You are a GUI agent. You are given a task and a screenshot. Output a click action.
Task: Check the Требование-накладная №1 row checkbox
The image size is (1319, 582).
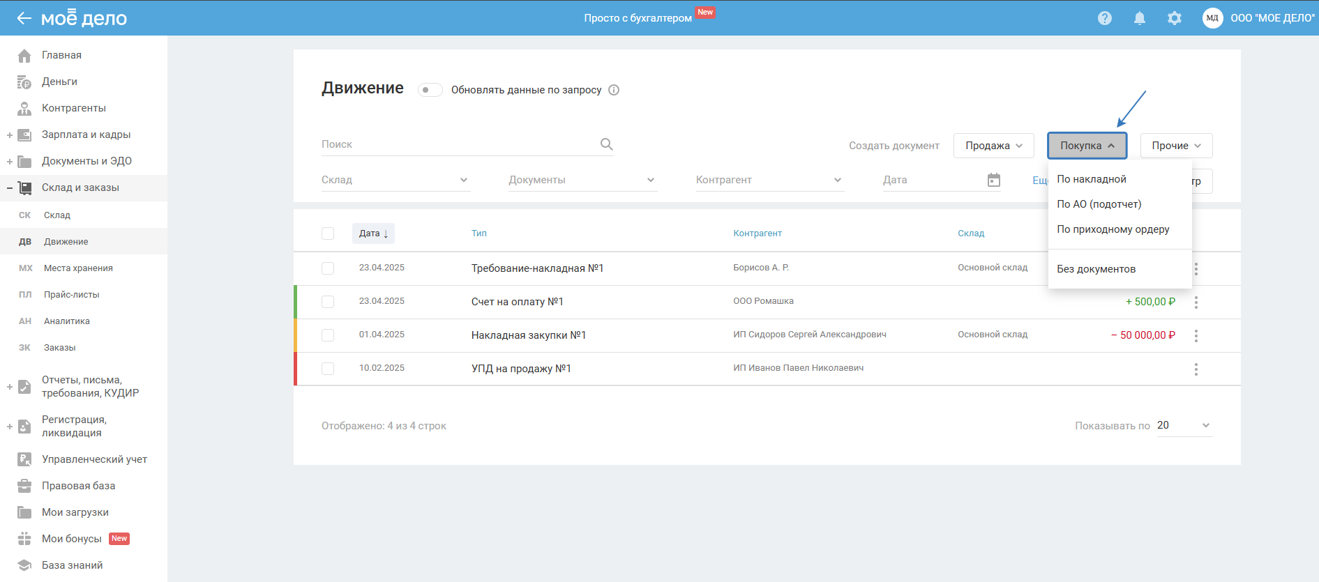328,268
